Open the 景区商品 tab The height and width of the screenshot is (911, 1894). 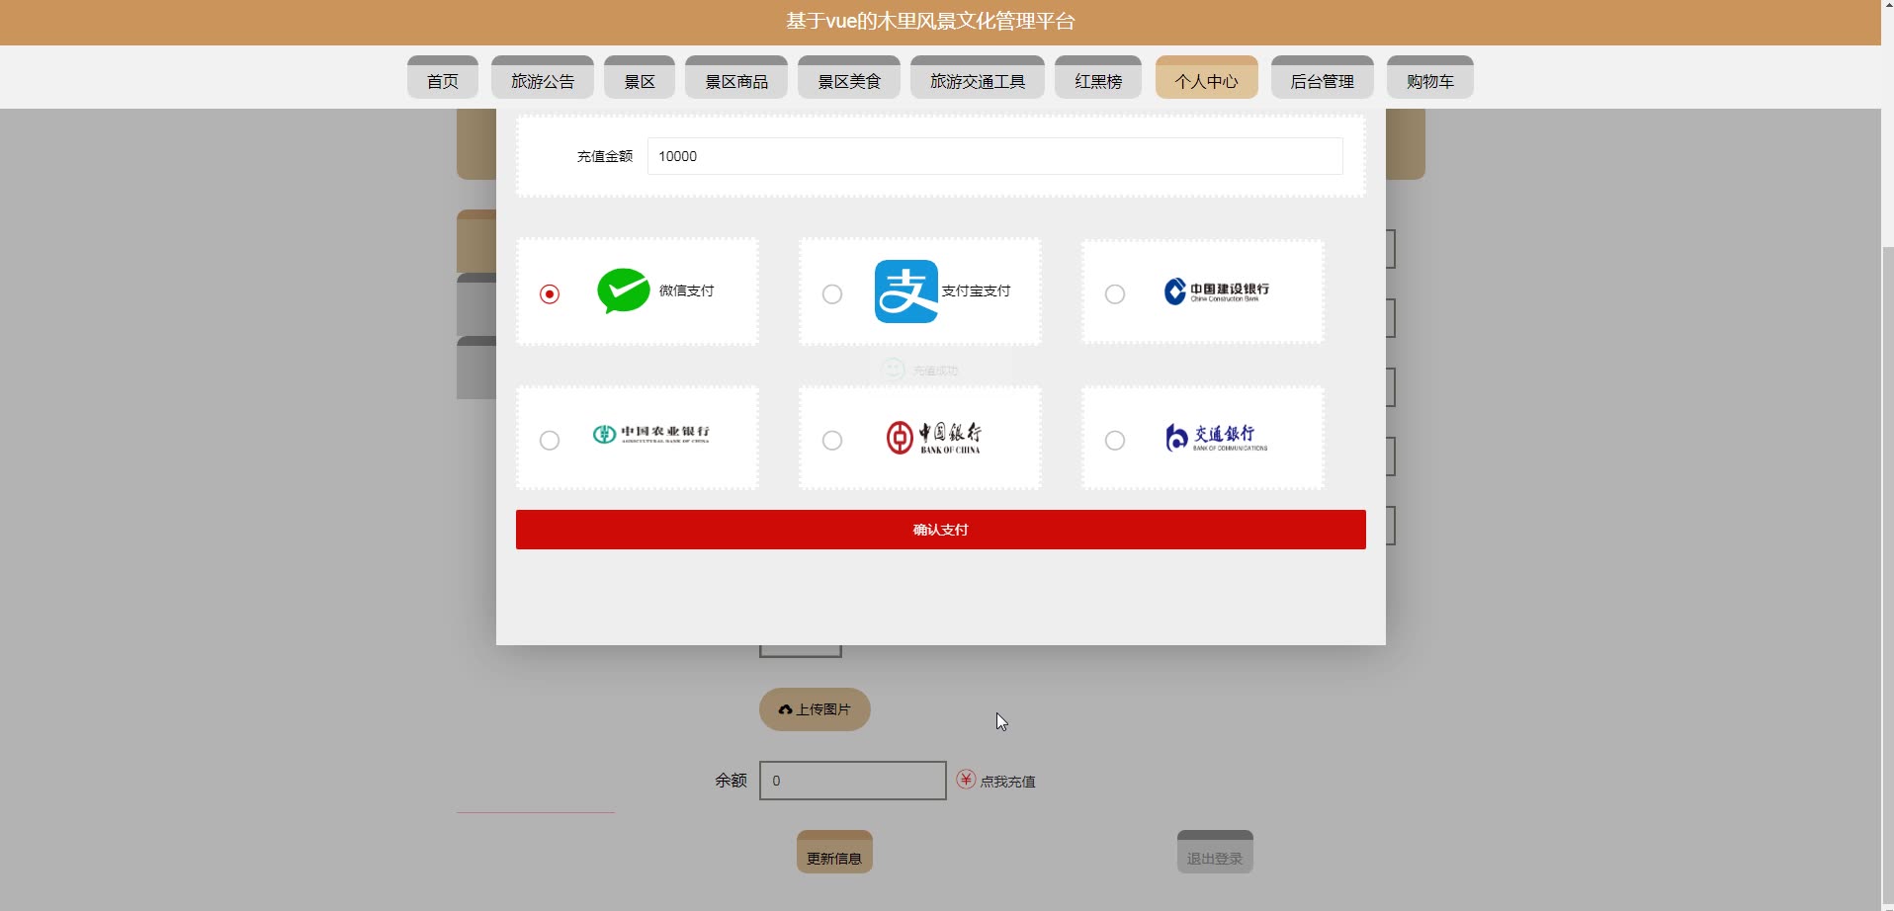pos(736,78)
